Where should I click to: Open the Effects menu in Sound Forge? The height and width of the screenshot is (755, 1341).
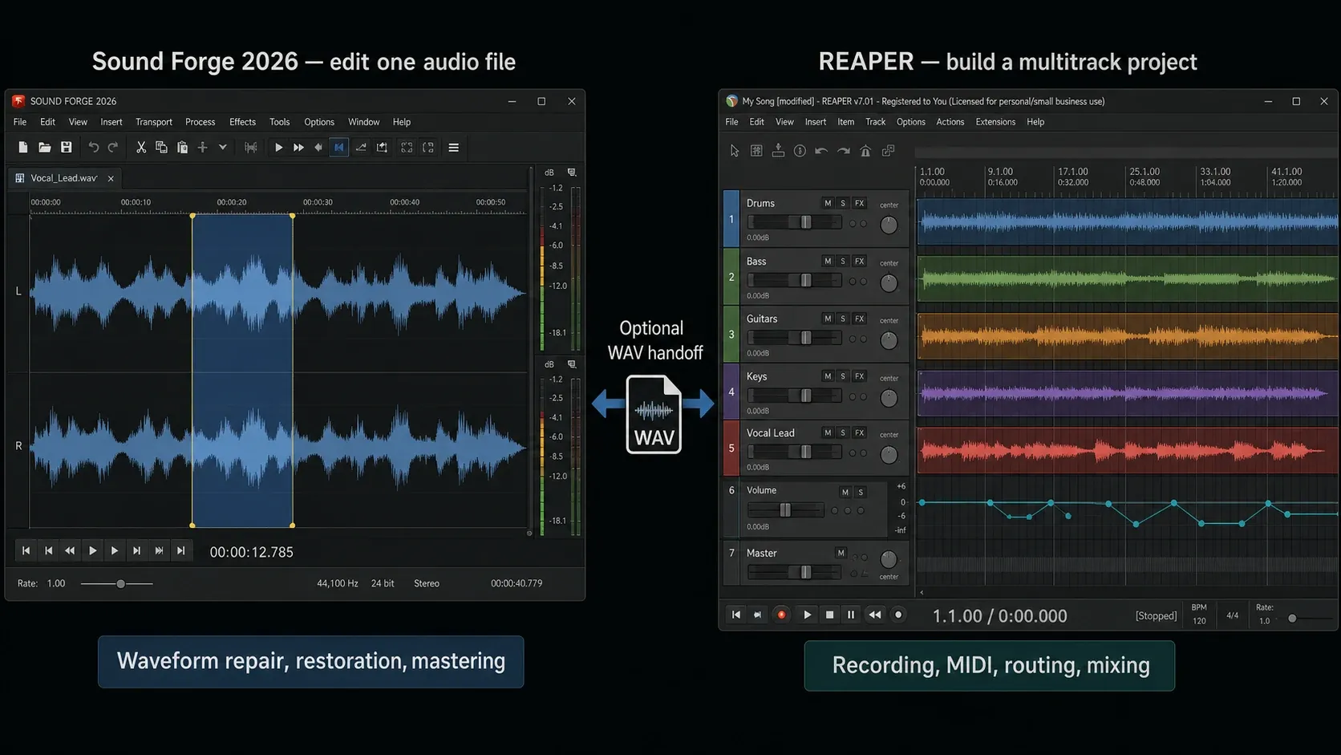pyautogui.click(x=242, y=122)
